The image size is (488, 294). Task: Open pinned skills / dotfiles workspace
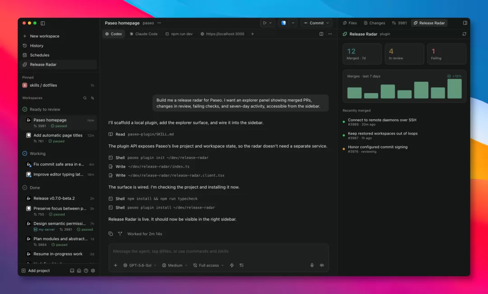tap(59, 85)
